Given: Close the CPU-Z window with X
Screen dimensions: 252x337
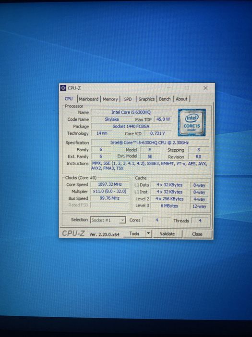Looking at the screenshot, I should point(205,88).
